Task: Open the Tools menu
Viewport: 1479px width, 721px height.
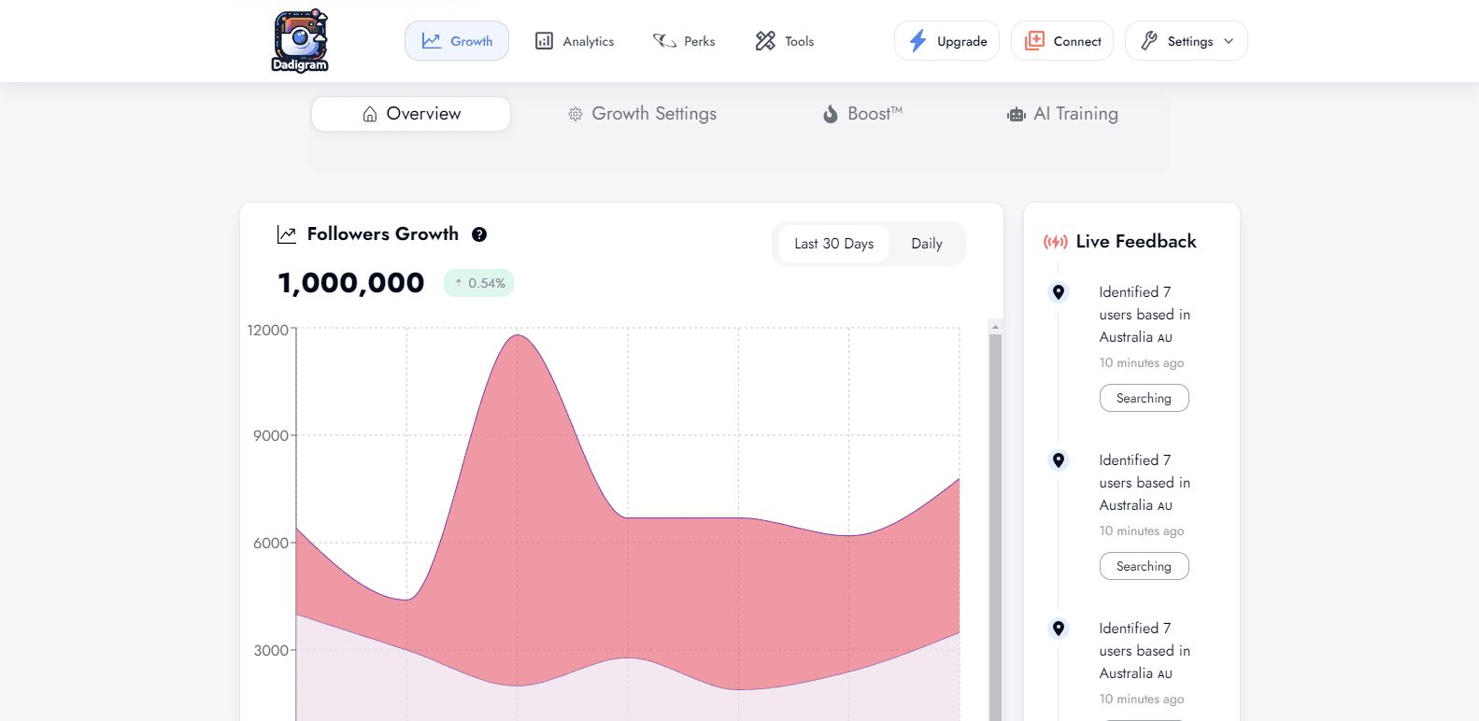Action: pos(785,41)
